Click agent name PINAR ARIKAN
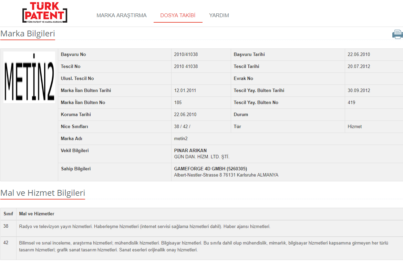Screen dimensions: 403x261 pyautogui.click(x=190, y=151)
